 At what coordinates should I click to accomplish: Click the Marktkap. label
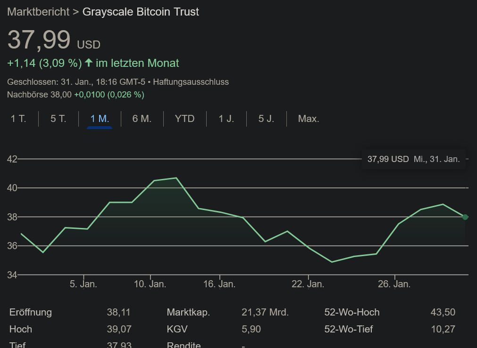[x=188, y=313]
